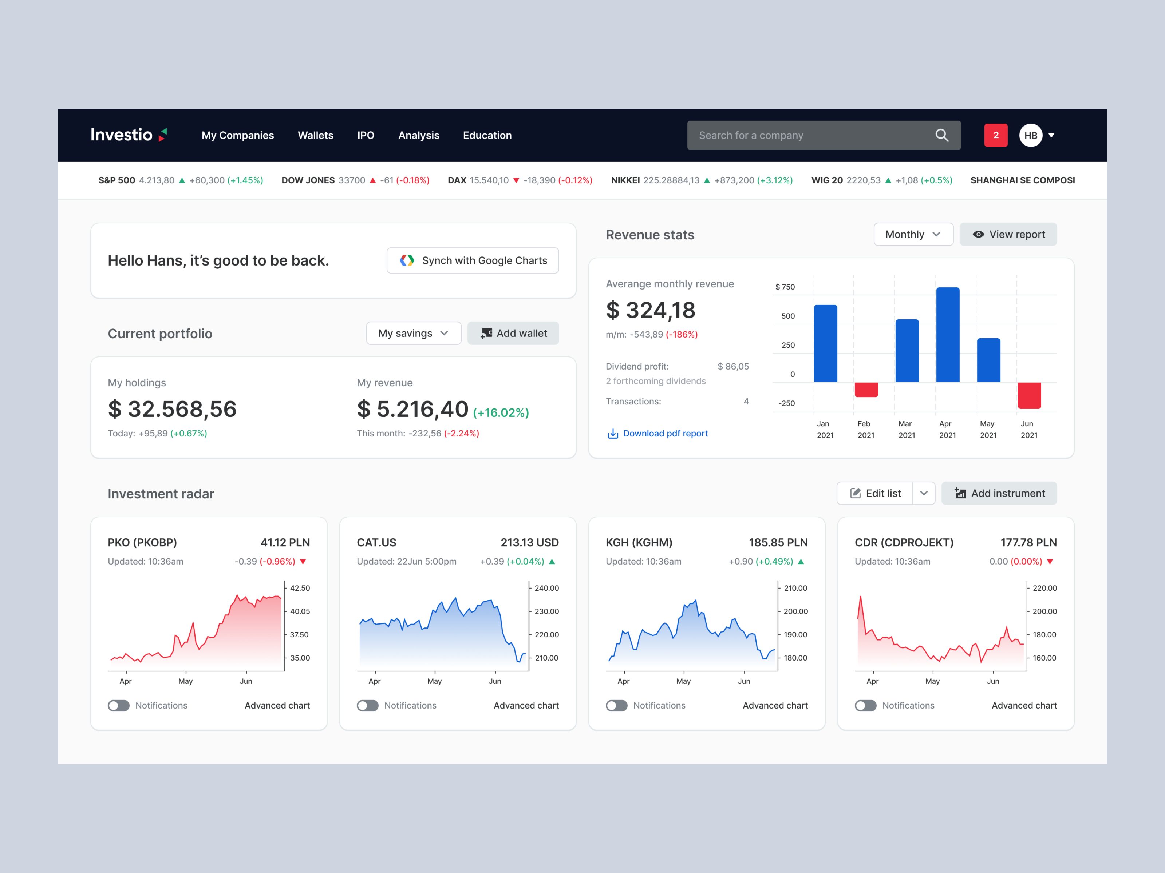
Task: Click the Google Charts logo icon
Action: [407, 260]
